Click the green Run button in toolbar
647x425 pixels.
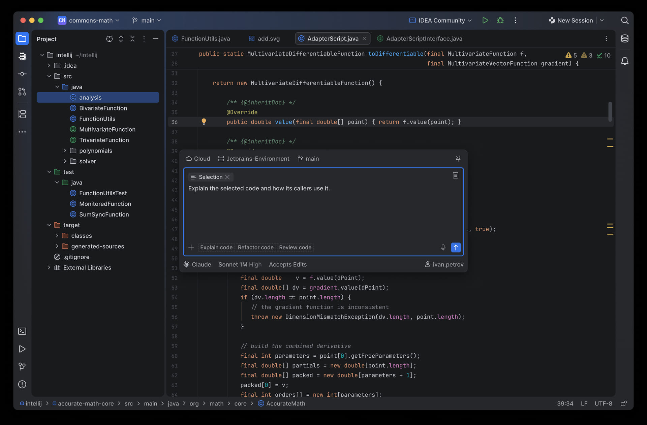(x=485, y=21)
